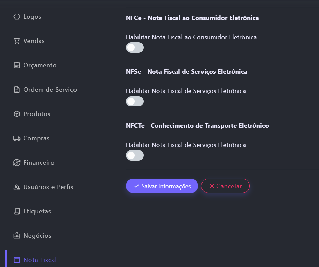
Task: Select Usuários e Perfis in the sidebar
Action: click(x=48, y=187)
